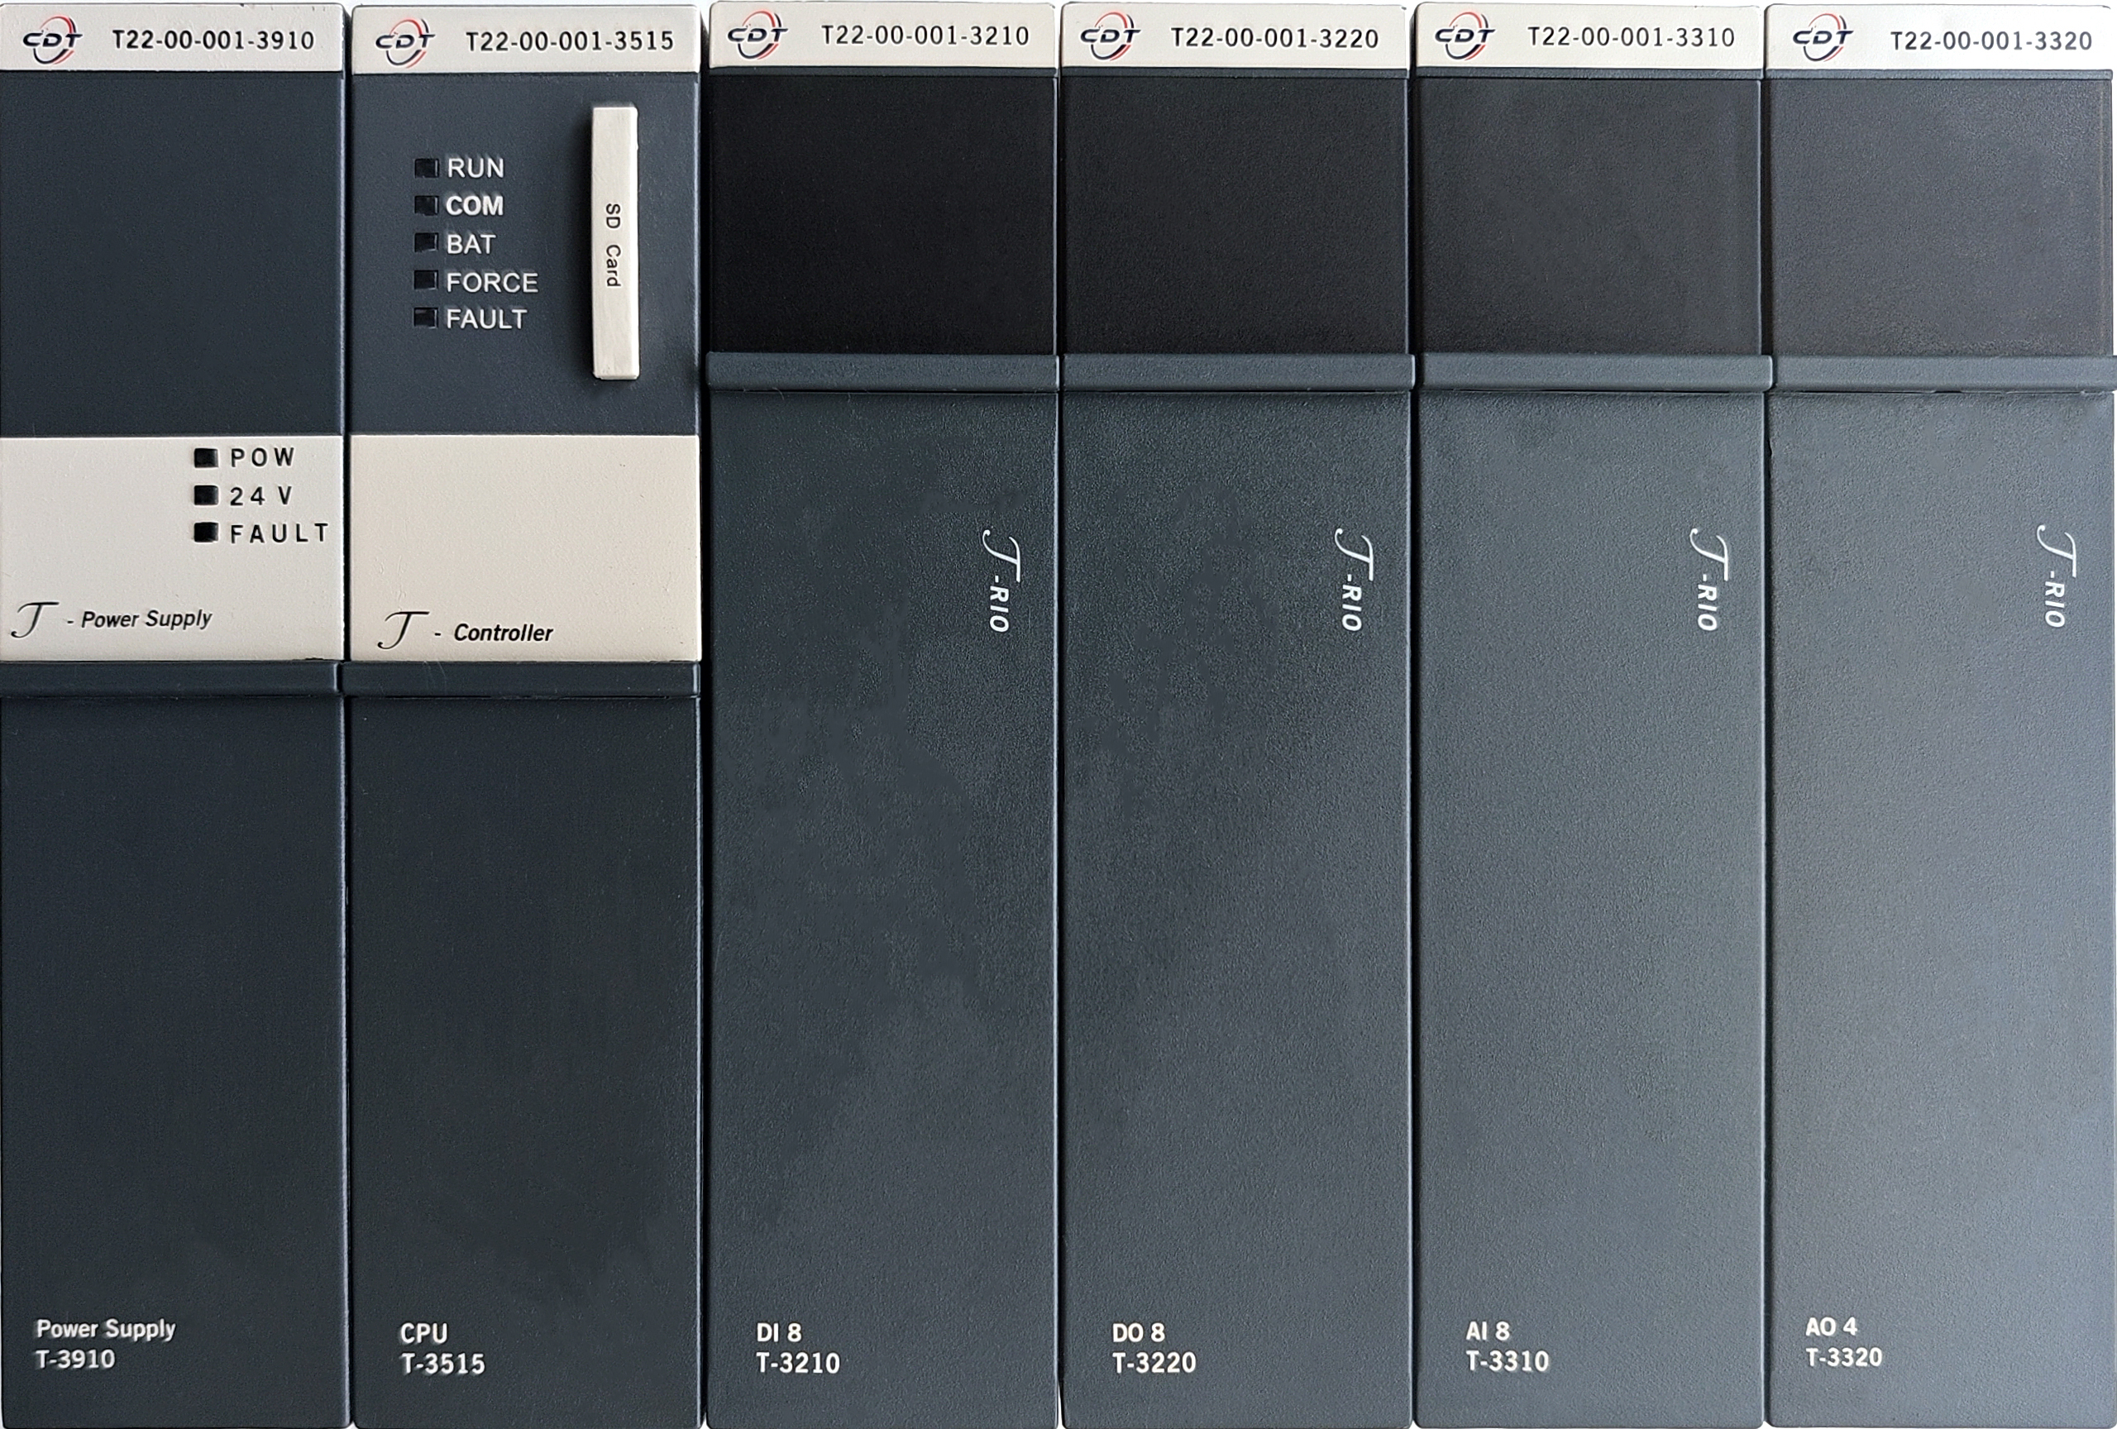This screenshot has width=2117, height=1429.
Task: Click the power supply FAULT LED
Action: (x=206, y=533)
